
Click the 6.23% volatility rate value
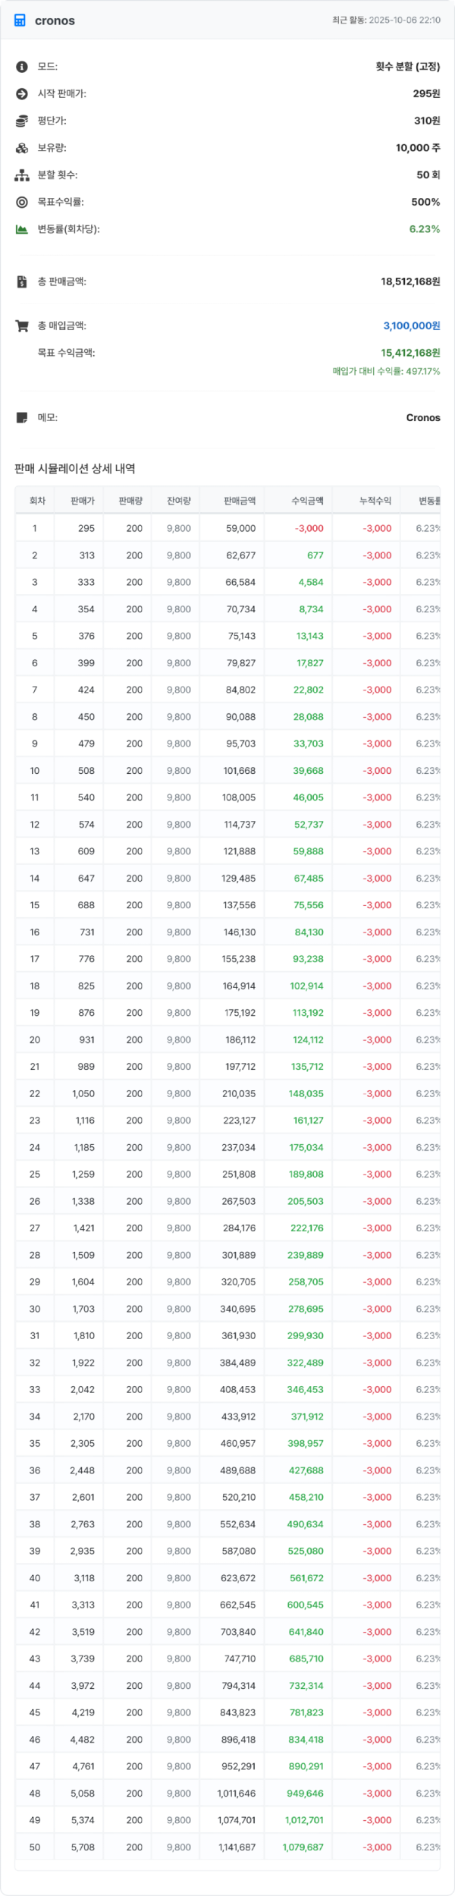(x=424, y=229)
